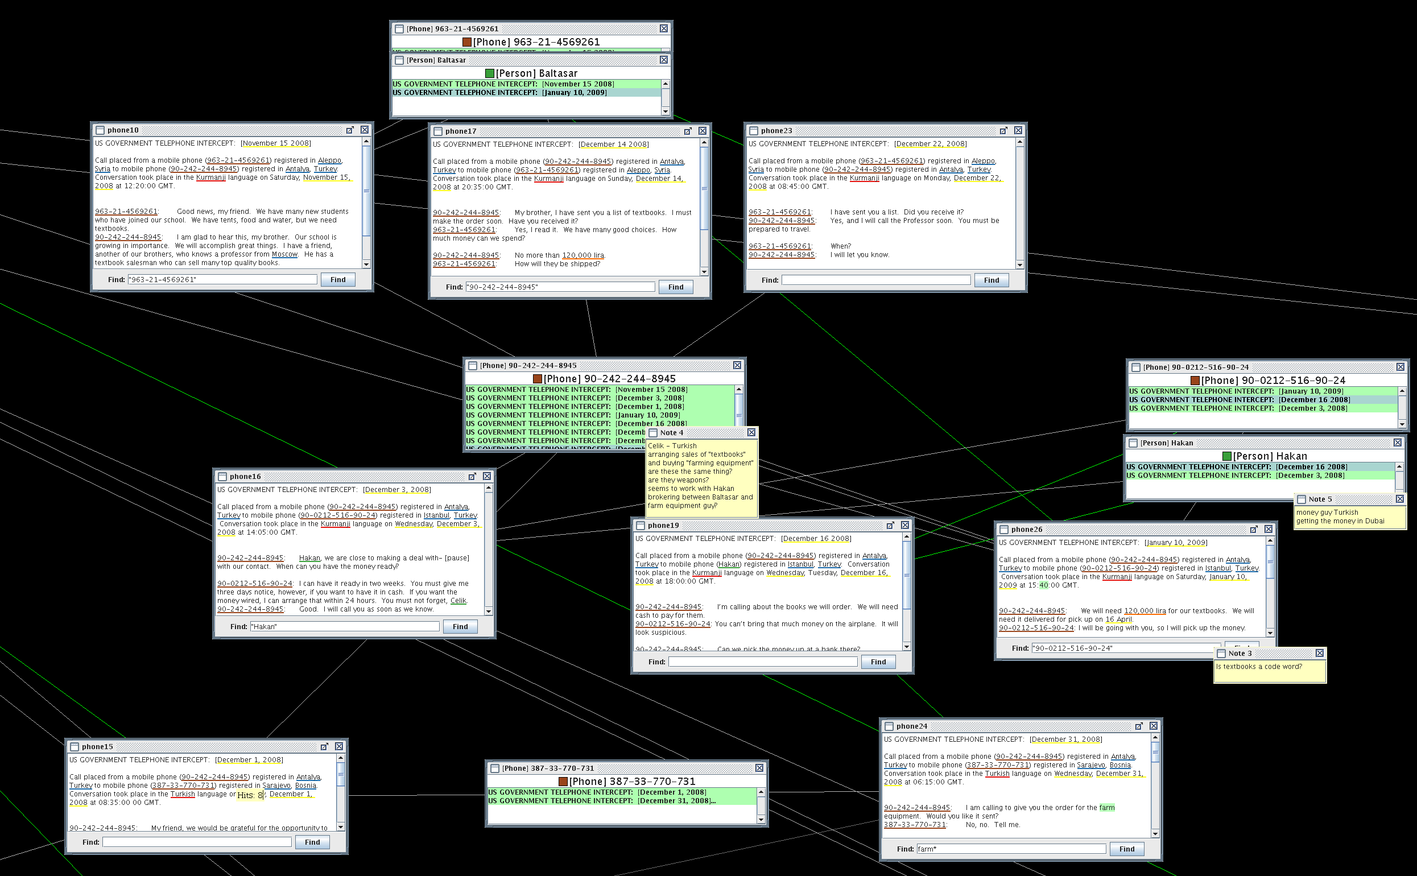This screenshot has height=876, width=1417.
Task: Select December 3, 2008 intercept in Hakan list
Action: click(x=1259, y=476)
